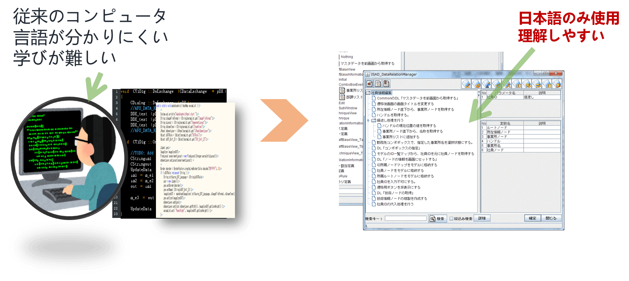Click the 社員ID parameter cell
The image size is (629, 281).
pos(505,97)
